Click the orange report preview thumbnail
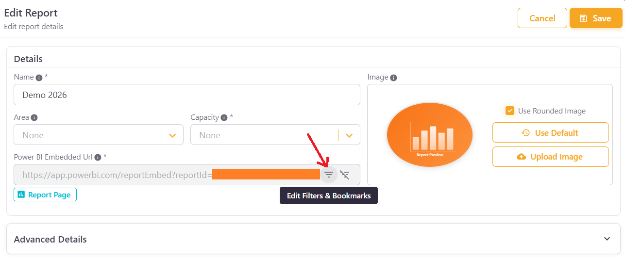This screenshot has height=259, width=625. 429,134
